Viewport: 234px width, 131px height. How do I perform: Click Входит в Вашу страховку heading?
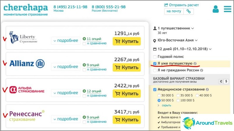pos(178,113)
